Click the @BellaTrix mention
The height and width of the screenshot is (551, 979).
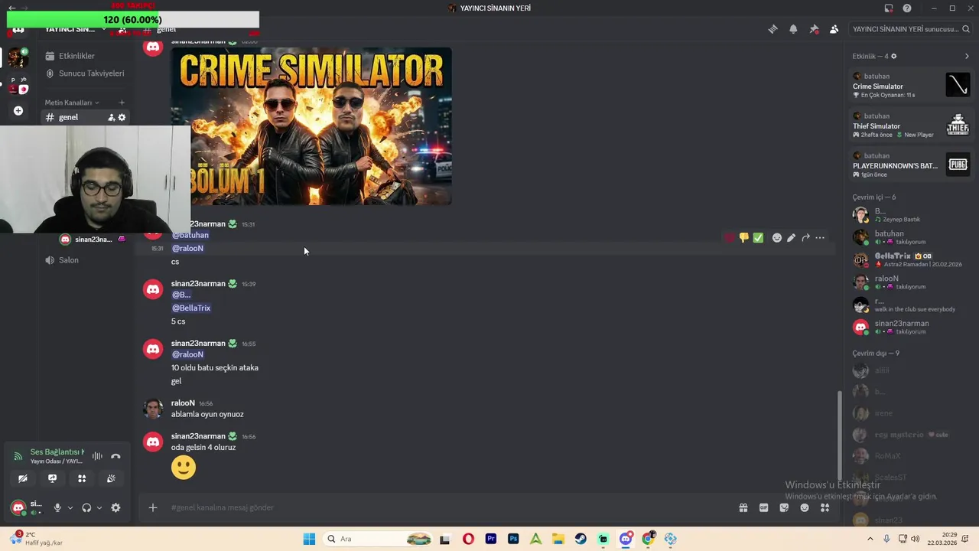coord(191,308)
